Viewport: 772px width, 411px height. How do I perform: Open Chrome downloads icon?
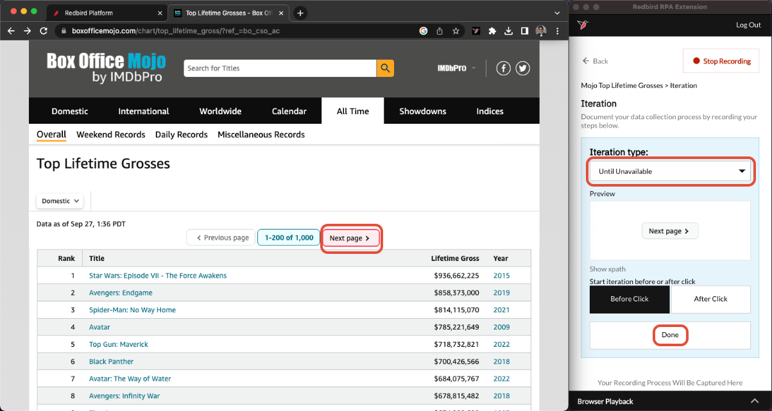click(x=508, y=30)
